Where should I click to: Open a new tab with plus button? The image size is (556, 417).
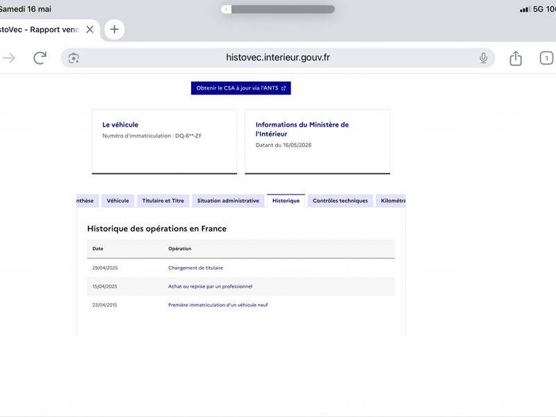[114, 29]
